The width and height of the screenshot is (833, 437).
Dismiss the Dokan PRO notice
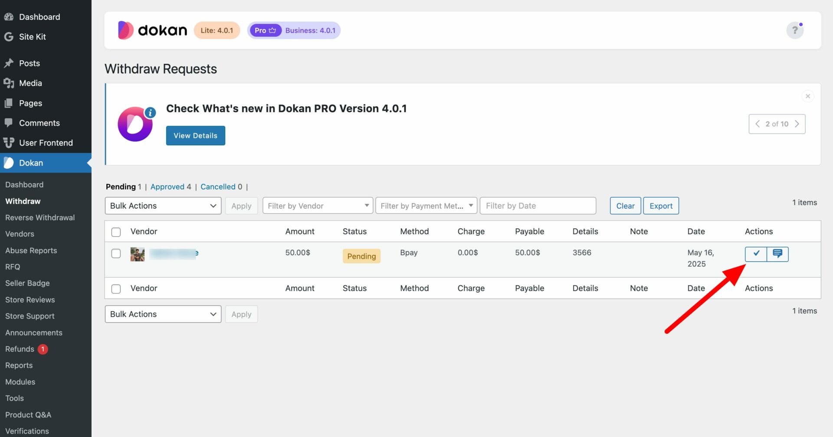[x=807, y=96]
